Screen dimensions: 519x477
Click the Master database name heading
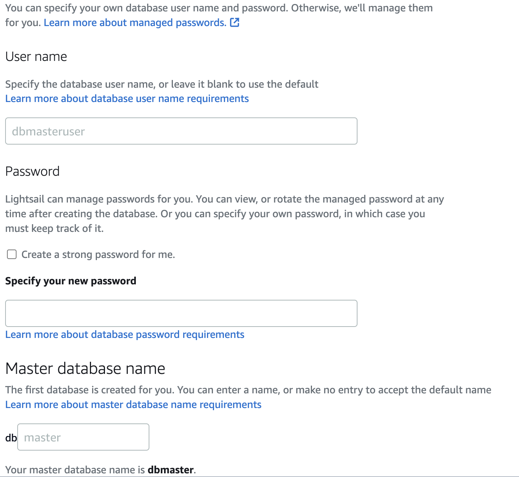85,368
